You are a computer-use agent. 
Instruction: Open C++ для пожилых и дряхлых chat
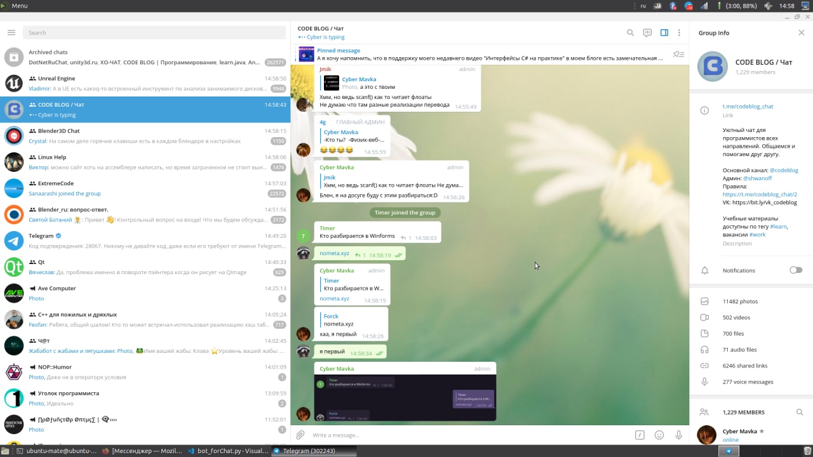click(x=145, y=319)
